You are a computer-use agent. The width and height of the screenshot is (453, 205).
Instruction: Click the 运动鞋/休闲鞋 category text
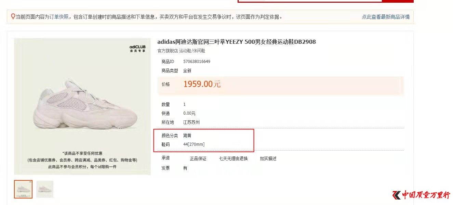click(x=192, y=51)
